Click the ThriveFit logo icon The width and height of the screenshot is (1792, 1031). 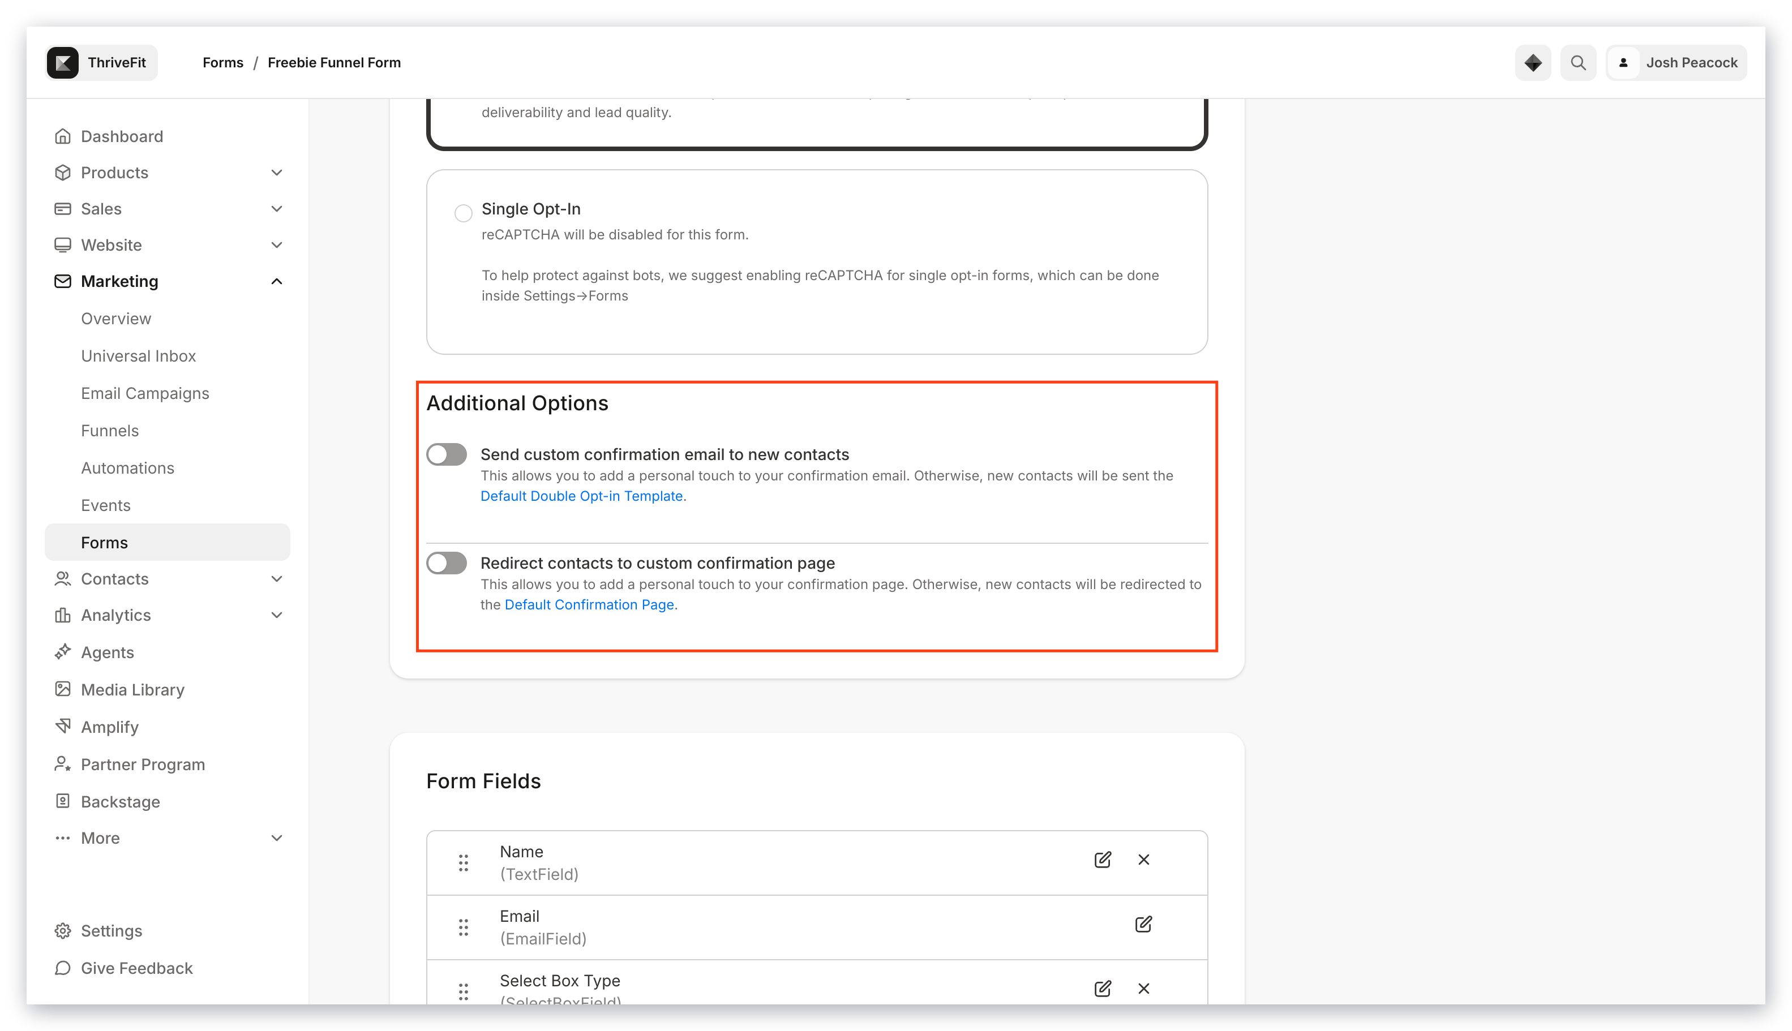63,62
